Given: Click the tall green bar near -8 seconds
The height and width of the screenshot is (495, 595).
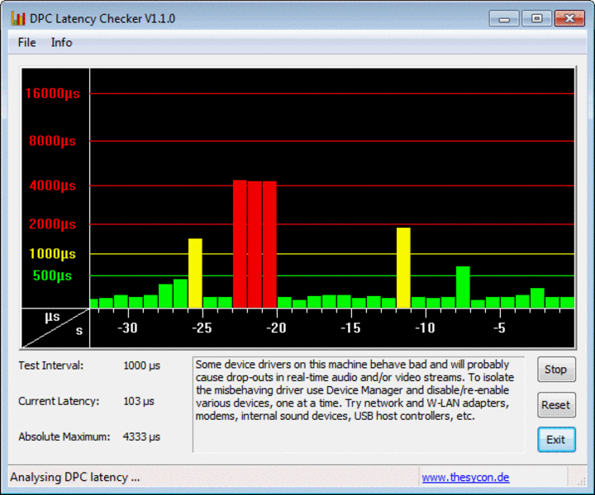Looking at the screenshot, I should [x=463, y=287].
